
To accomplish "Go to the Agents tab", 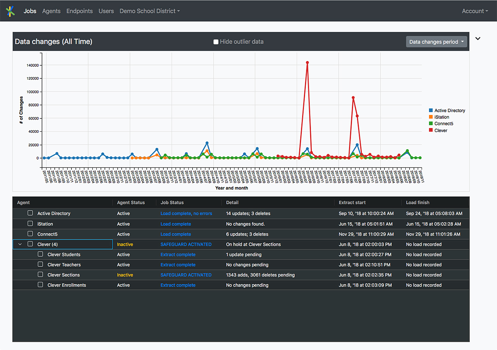I will pyautogui.click(x=51, y=11).
